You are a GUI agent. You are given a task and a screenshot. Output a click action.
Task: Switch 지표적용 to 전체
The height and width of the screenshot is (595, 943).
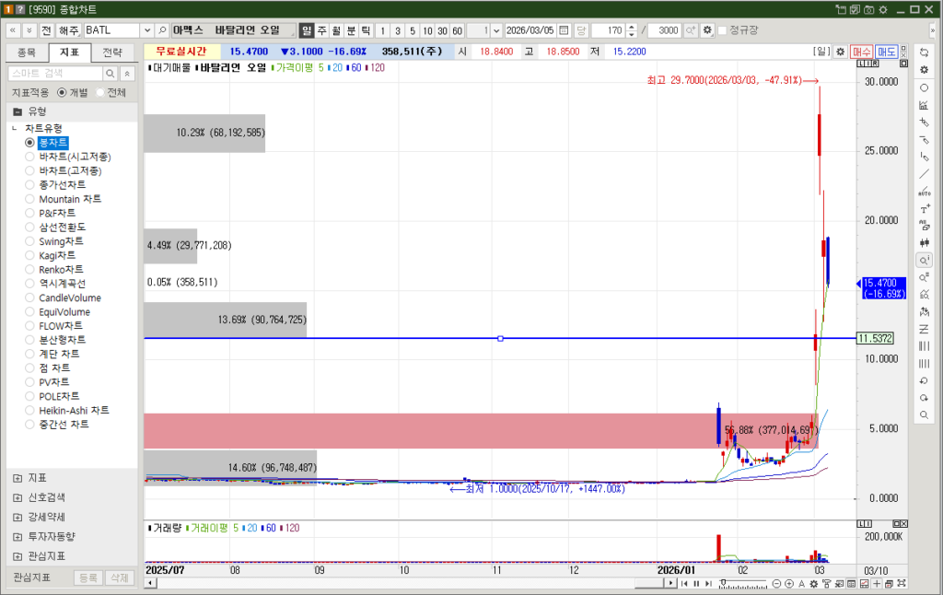point(99,93)
